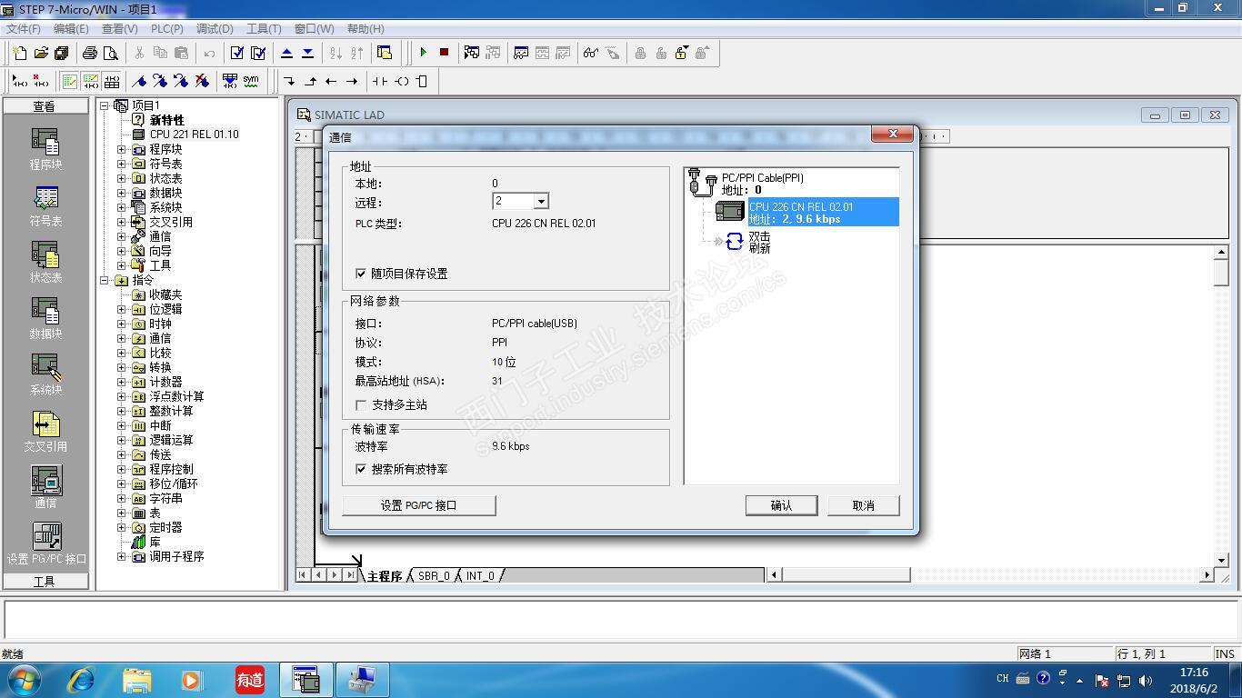The image size is (1242, 698).
Task: Insert a contact from the LAD toolbar
Action: click(x=380, y=81)
